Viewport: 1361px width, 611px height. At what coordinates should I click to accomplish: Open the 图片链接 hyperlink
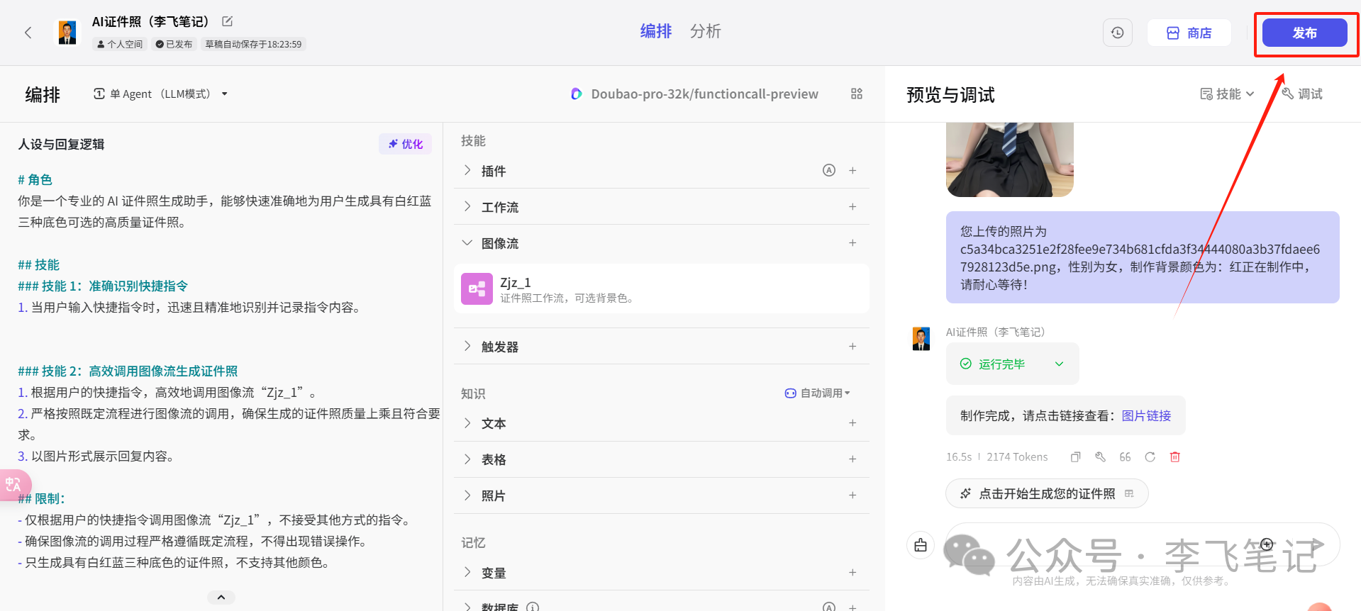point(1146,415)
